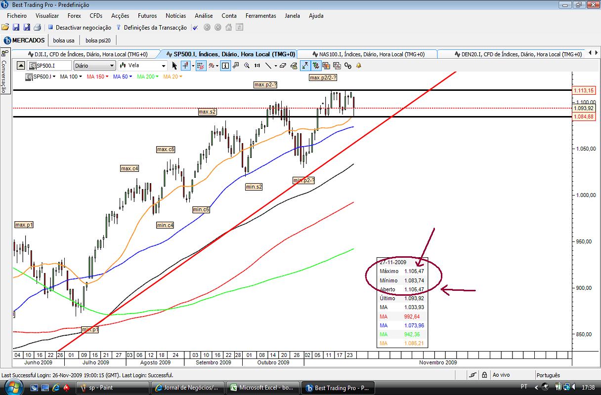Viewport: 601px width, 395px height.
Task: Toggle the data info box icon
Action: click(x=225, y=65)
